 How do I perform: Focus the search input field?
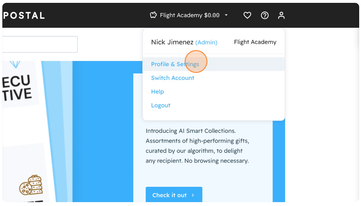tap(40, 44)
